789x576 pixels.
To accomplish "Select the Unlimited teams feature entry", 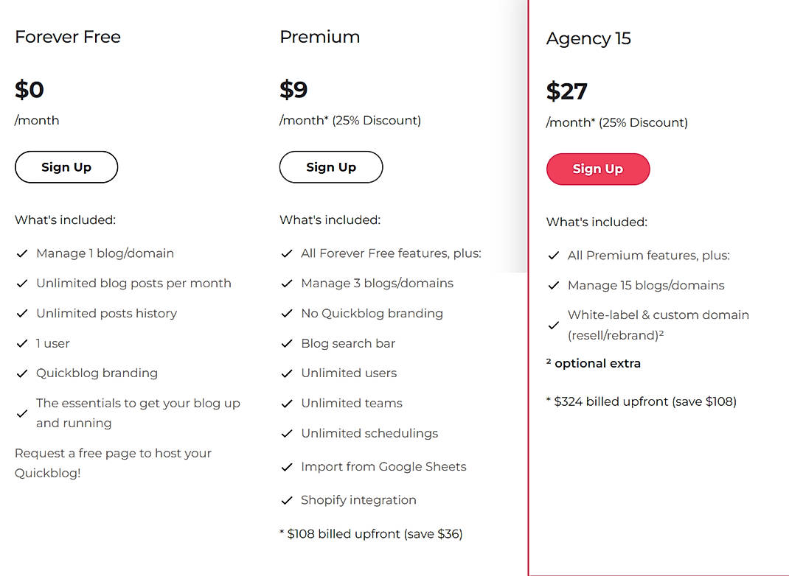I will coord(352,404).
